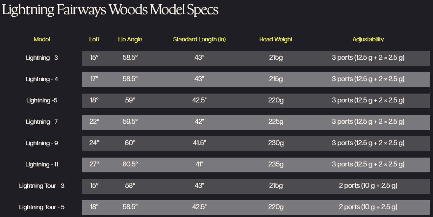Image resolution: width=433 pixels, height=217 pixels.
Task: Click the 59.5° lie angle value
Action: (x=130, y=121)
